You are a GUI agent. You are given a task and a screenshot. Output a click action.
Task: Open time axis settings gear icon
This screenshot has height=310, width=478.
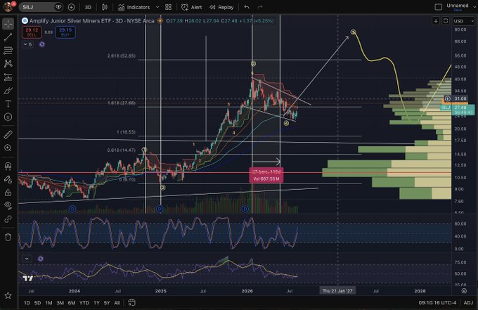[464, 291]
